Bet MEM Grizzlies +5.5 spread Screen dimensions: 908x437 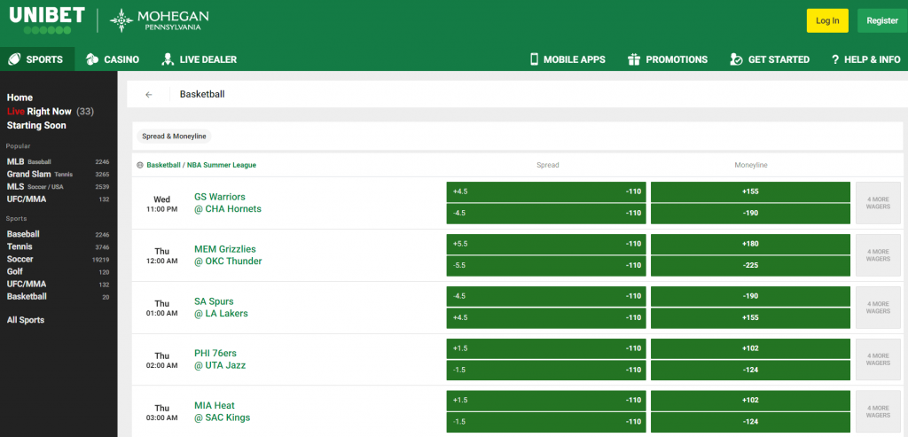tap(546, 244)
